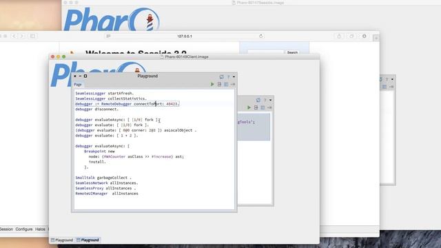Switch to highlighted Playground taskbar item
441x248 pixels.
tap(88, 240)
